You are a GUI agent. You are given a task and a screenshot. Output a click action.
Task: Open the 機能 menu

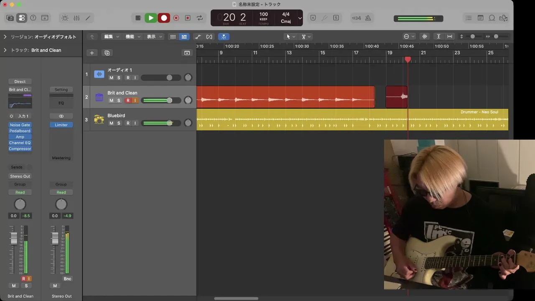[133, 37]
